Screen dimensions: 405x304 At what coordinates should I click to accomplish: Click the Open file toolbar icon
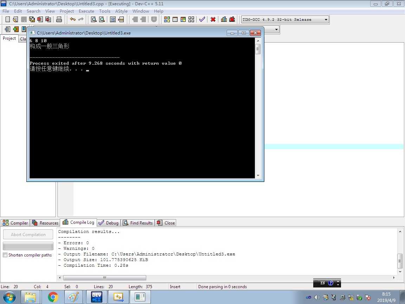[x=15, y=19]
